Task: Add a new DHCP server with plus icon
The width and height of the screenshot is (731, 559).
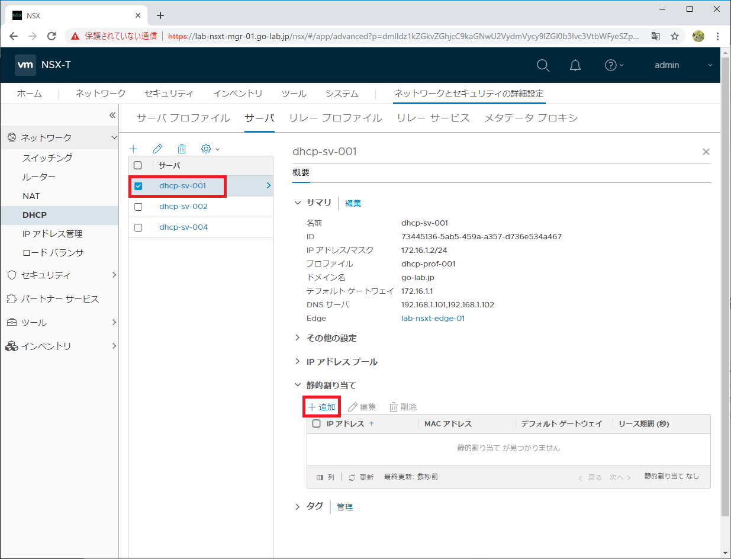Action: coord(134,149)
